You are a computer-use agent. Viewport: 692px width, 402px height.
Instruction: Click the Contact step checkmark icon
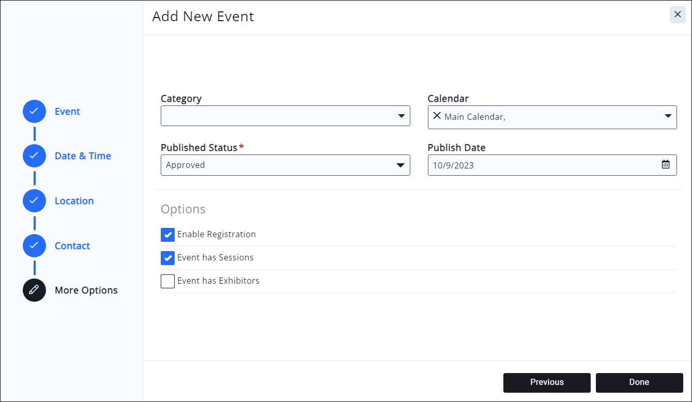click(34, 245)
